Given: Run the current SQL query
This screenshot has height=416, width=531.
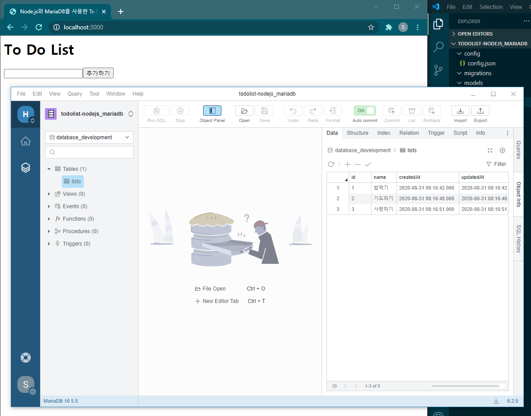Looking at the screenshot, I should point(156,110).
